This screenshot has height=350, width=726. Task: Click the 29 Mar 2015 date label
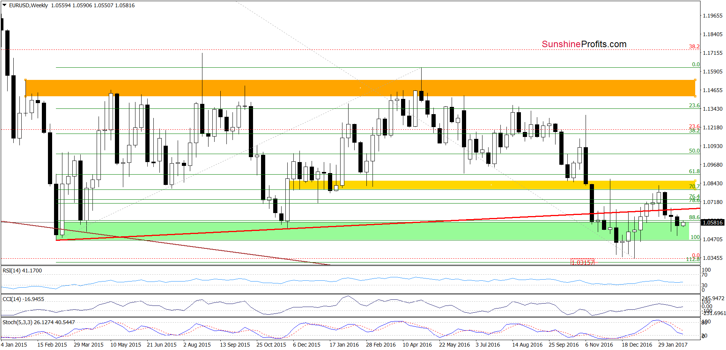tap(89, 345)
